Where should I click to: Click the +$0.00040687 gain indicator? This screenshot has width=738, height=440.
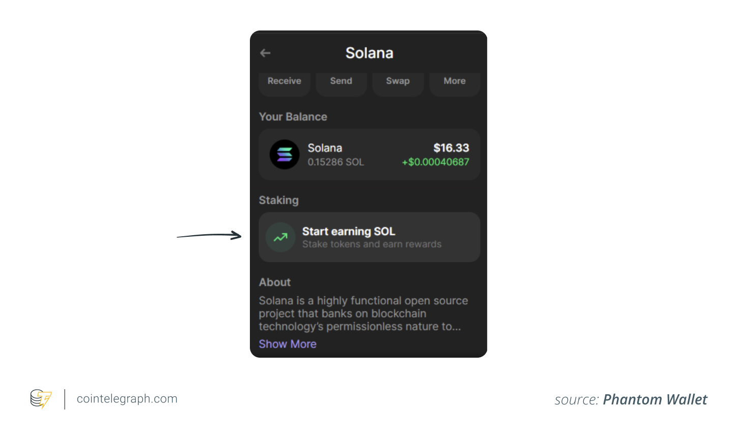[435, 162]
